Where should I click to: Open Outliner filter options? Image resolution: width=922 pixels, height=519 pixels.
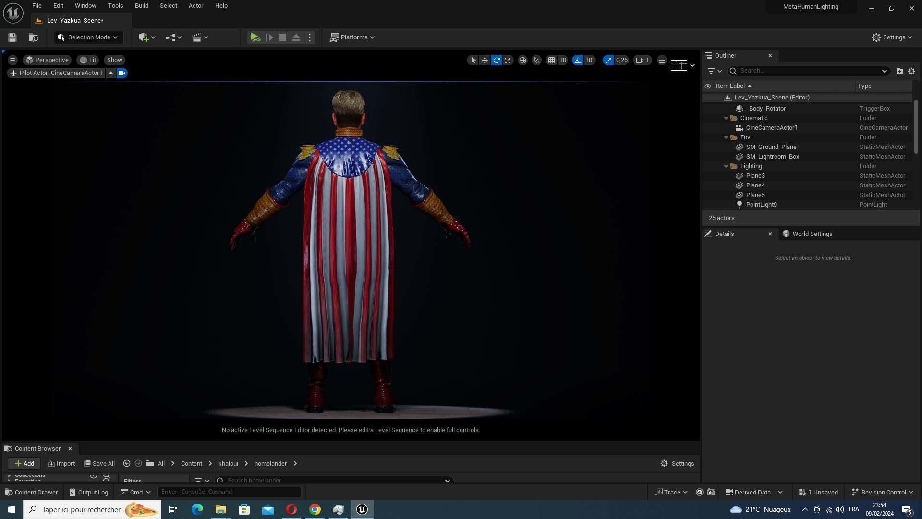(715, 71)
